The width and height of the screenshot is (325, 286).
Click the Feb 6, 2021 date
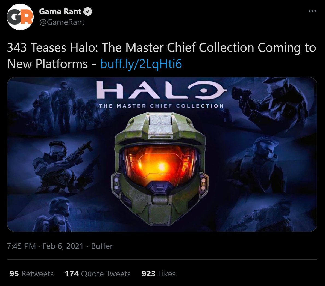(63, 246)
